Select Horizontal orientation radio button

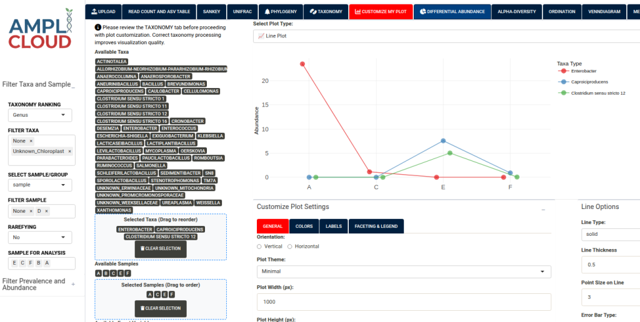click(290, 246)
